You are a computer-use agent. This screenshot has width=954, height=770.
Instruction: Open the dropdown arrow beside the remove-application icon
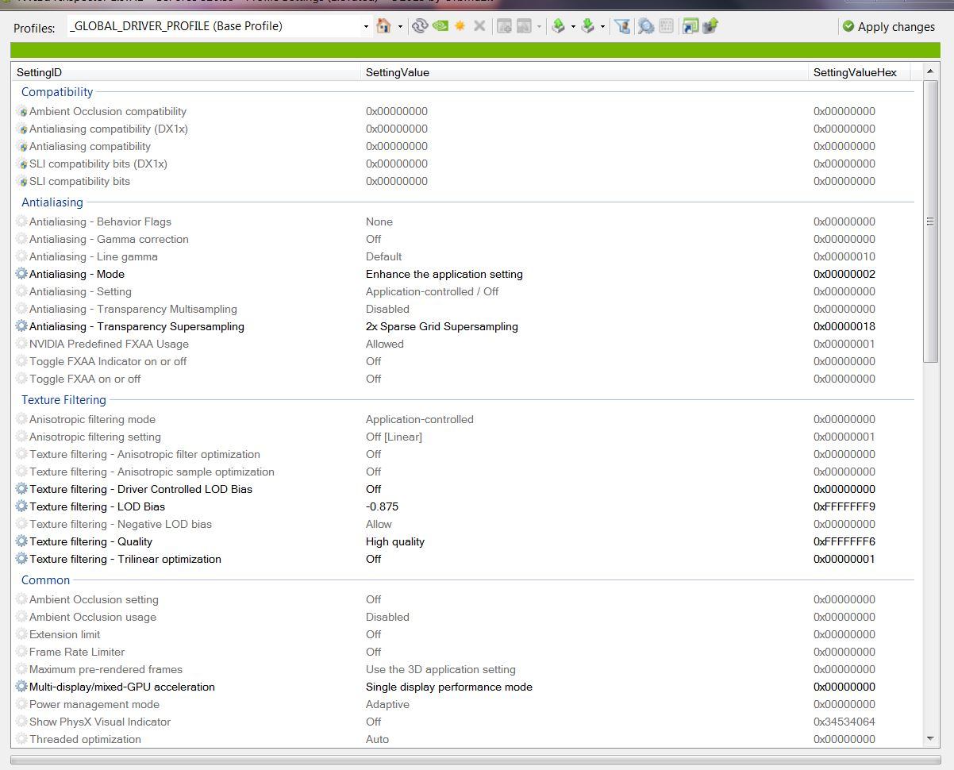click(x=539, y=27)
